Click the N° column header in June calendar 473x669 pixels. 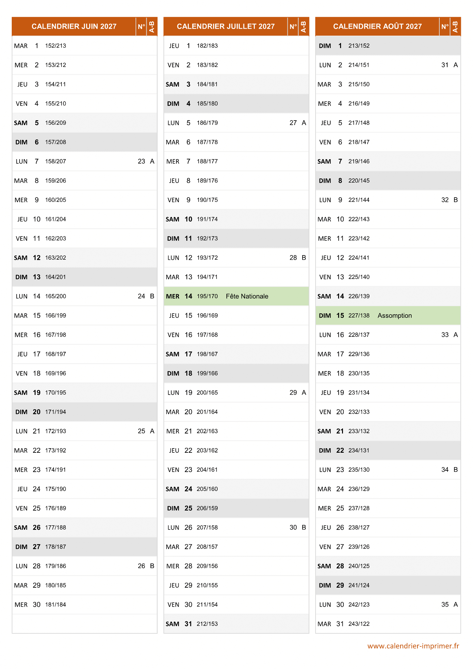(141, 27)
